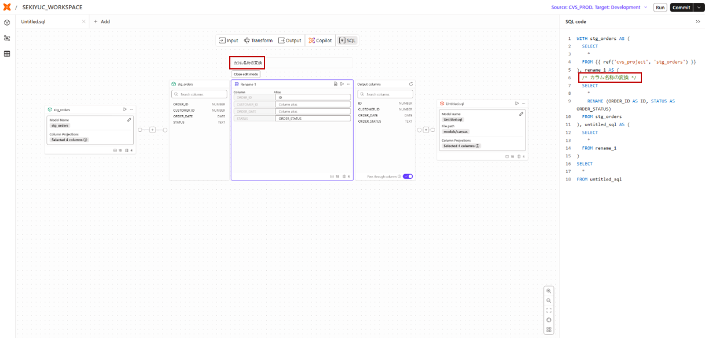Zoom out on the canvas
Screen dimensions: 705x338
click(x=549, y=300)
